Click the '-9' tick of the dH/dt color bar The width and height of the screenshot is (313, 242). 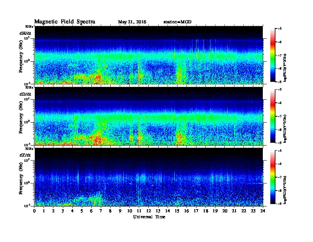pos(280,82)
